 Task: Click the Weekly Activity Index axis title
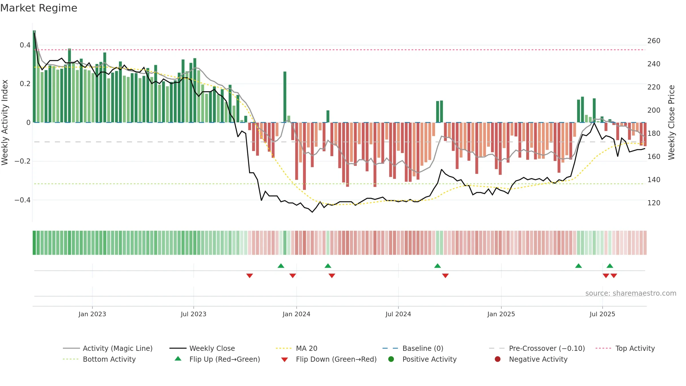[x=5, y=122]
